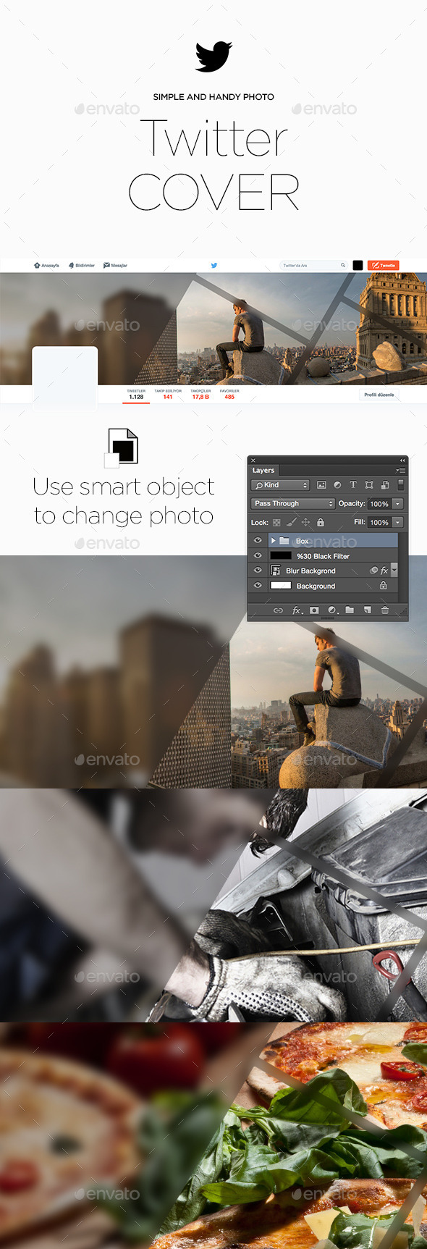Click the black %30 Black Filter thumbnail
This screenshot has height=1249, width=427.
[281, 556]
